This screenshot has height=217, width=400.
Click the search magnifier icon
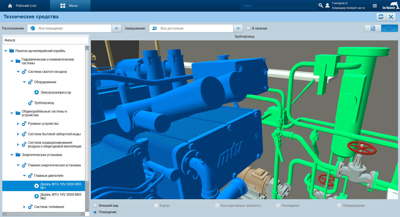[321, 5]
